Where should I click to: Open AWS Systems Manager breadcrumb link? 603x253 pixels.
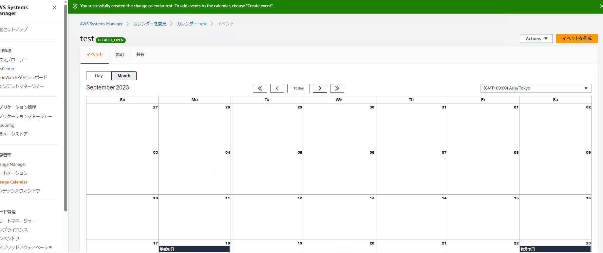pos(101,24)
